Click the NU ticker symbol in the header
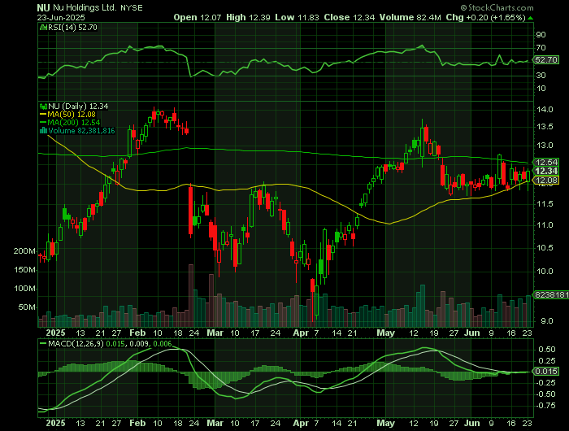The width and height of the screenshot is (569, 431). [x=43, y=7]
